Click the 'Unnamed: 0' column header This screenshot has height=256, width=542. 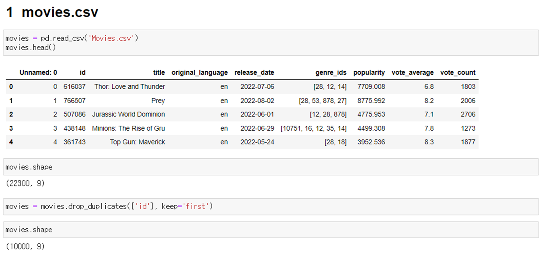coord(38,72)
